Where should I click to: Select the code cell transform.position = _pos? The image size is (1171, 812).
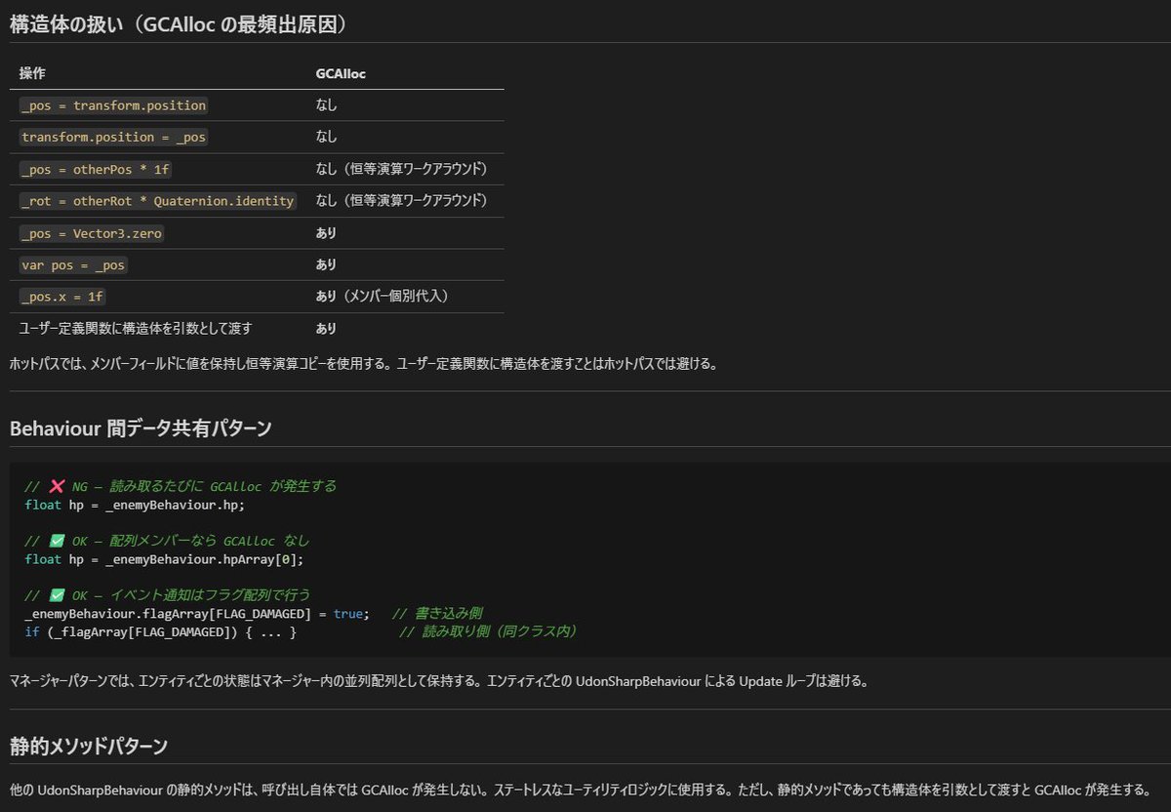[x=114, y=137]
